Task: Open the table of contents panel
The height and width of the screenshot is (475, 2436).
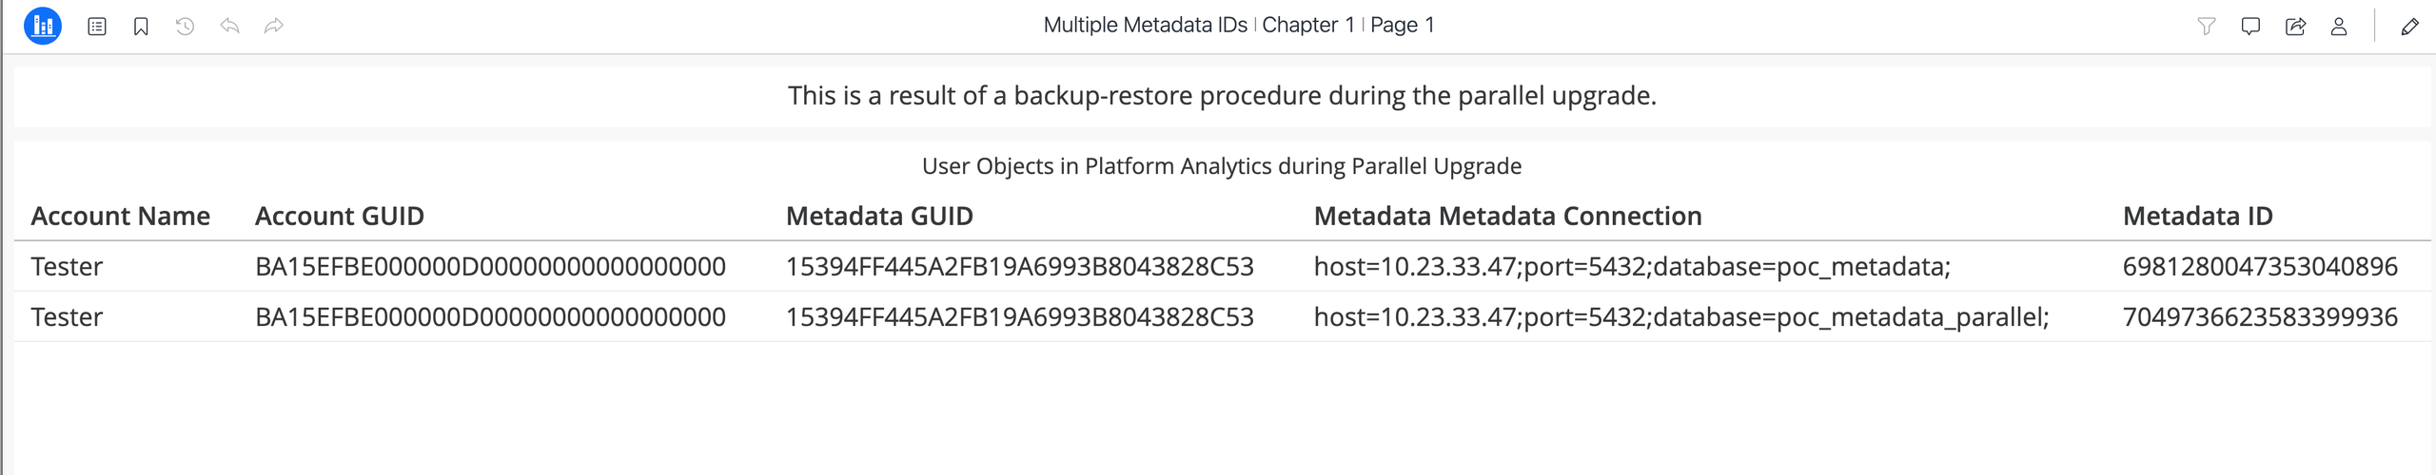Action: [97, 27]
